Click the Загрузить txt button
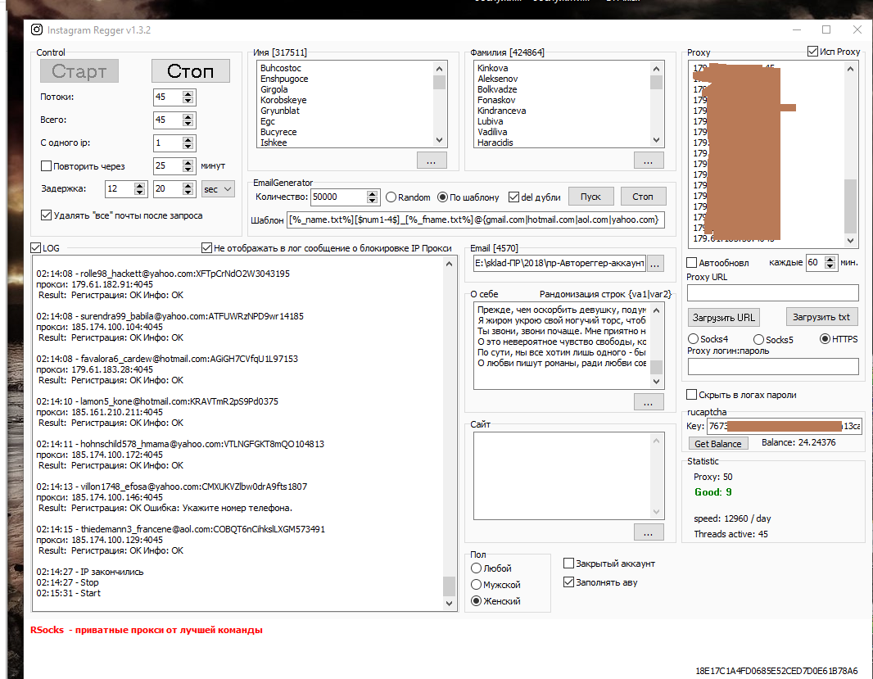The width and height of the screenshot is (873, 679). 822,317
